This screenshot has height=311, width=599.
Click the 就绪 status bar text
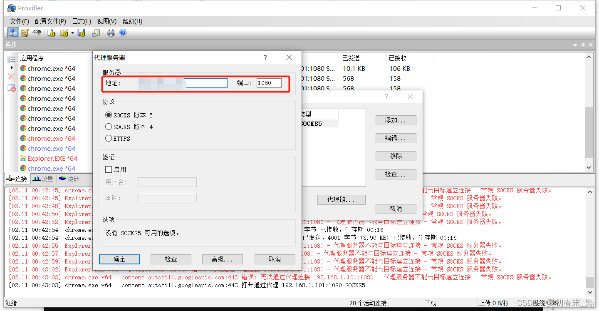coord(11,303)
